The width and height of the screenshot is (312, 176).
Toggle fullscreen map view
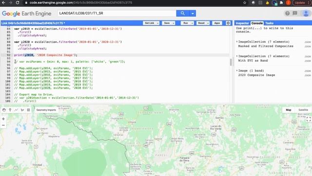(x=309, y=119)
